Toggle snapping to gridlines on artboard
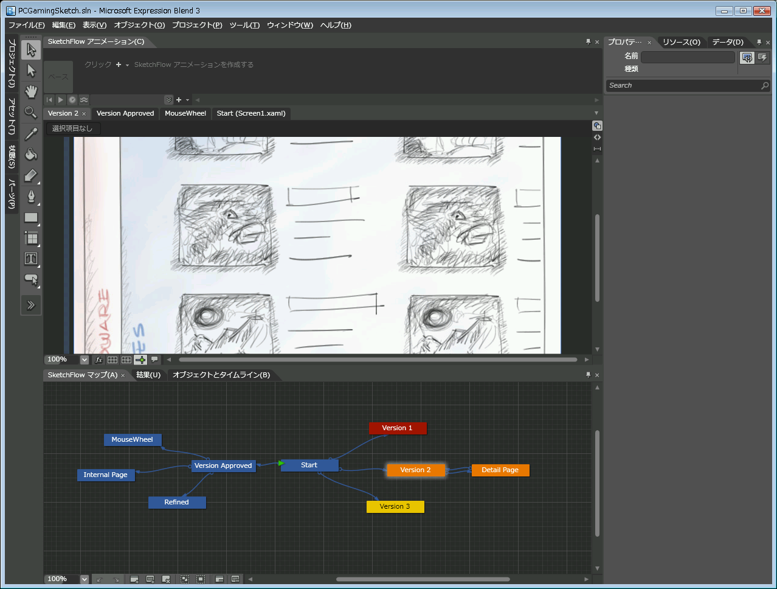The width and height of the screenshot is (777, 589). click(126, 360)
